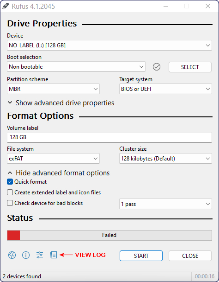Collapse Hide advanced format options
The width and height of the screenshot is (219, 282).
click(x=59, y=173)
